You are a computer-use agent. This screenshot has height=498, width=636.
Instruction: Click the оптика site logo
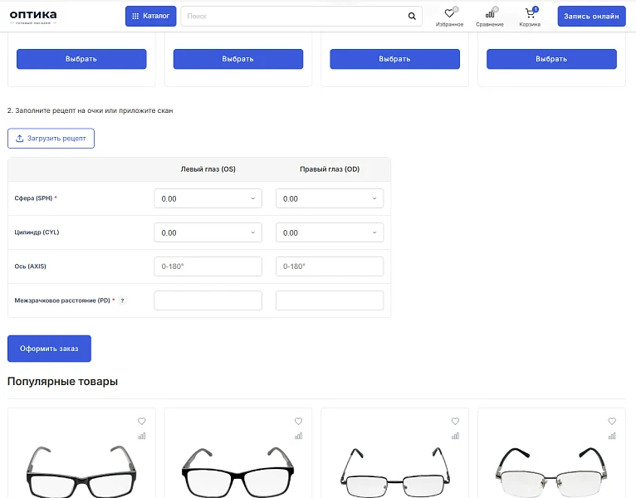(x=33, y=17)
